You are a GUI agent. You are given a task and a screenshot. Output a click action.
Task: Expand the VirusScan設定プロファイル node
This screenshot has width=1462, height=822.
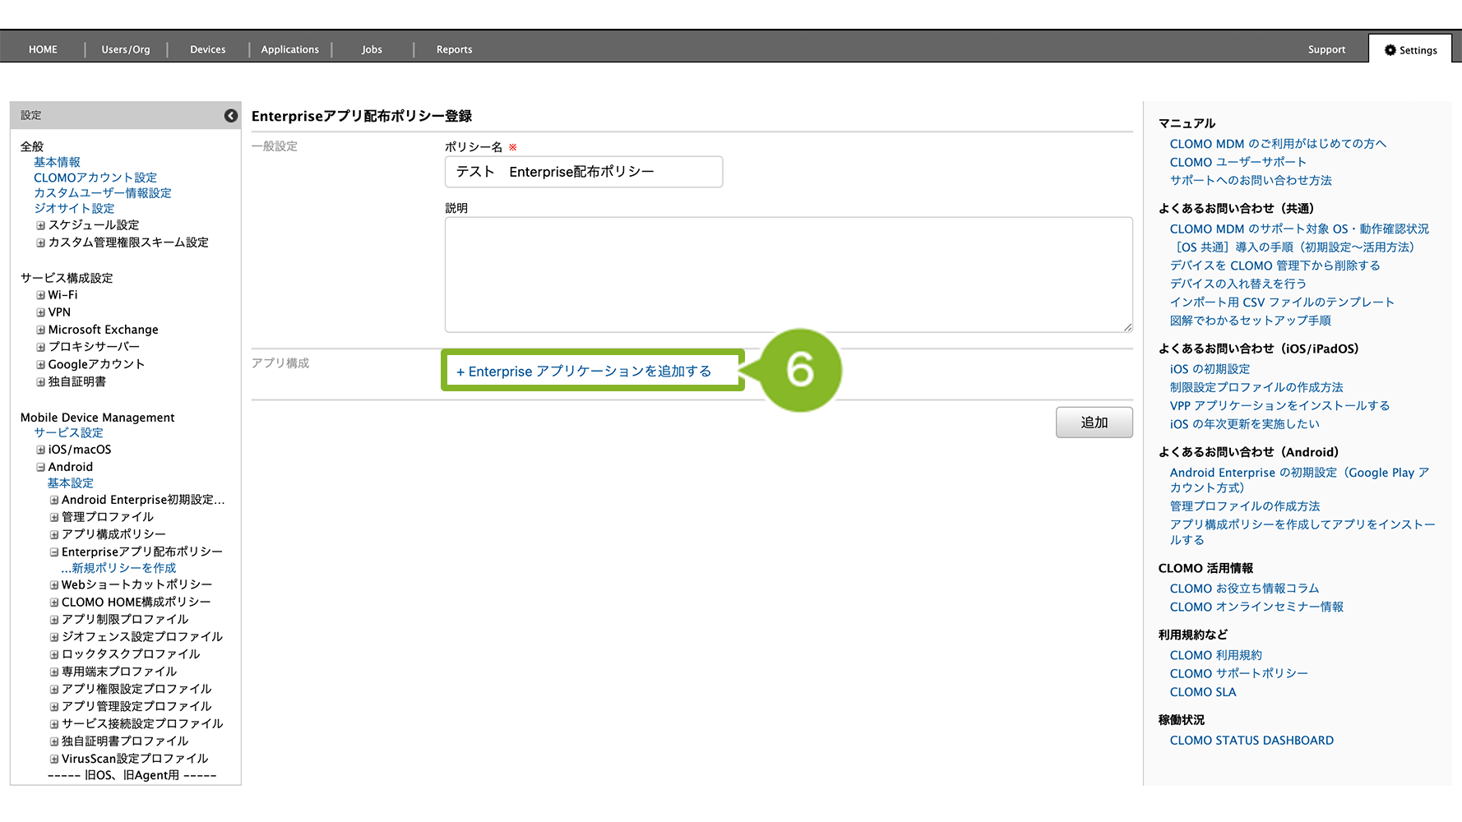tap(54, 759)
